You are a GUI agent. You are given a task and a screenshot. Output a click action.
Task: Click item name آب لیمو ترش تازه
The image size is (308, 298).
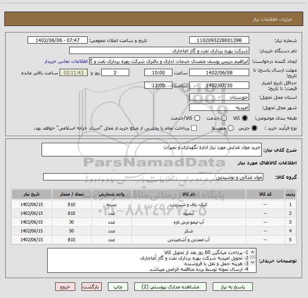click(188, 222)
